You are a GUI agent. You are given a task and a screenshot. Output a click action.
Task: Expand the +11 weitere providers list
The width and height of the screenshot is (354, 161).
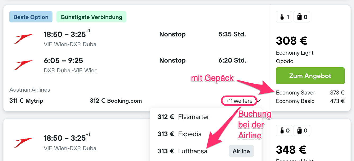coord(239,101)
